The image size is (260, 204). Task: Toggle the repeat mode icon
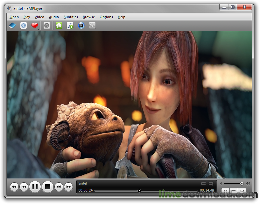click(x=203, y=183)
